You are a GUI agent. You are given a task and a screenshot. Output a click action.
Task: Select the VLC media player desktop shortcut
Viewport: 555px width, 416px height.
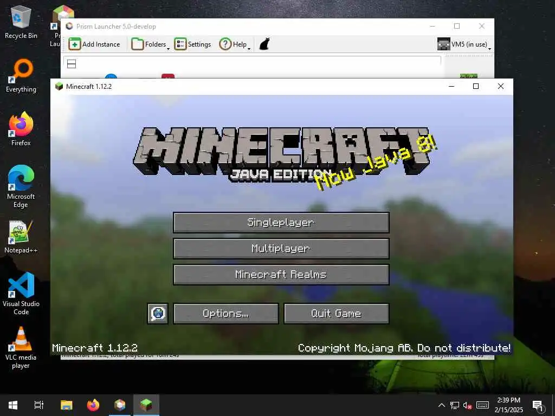[x=21, y=348]
